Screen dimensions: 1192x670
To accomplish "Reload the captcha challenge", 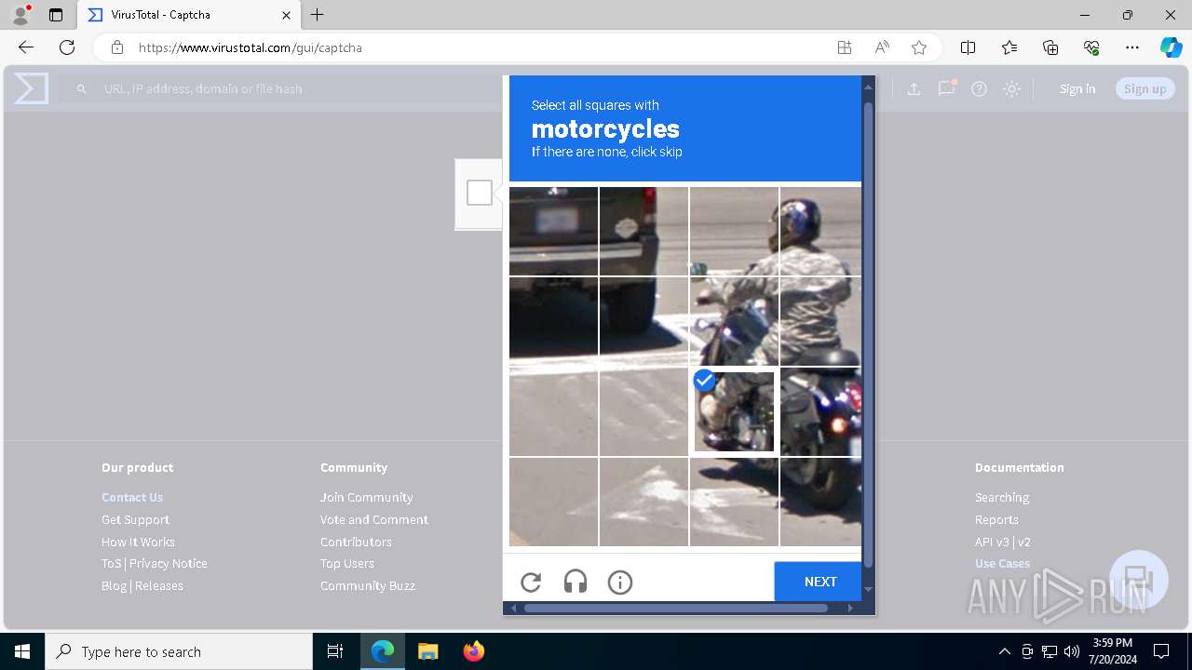I will click(x=531, y=583).
